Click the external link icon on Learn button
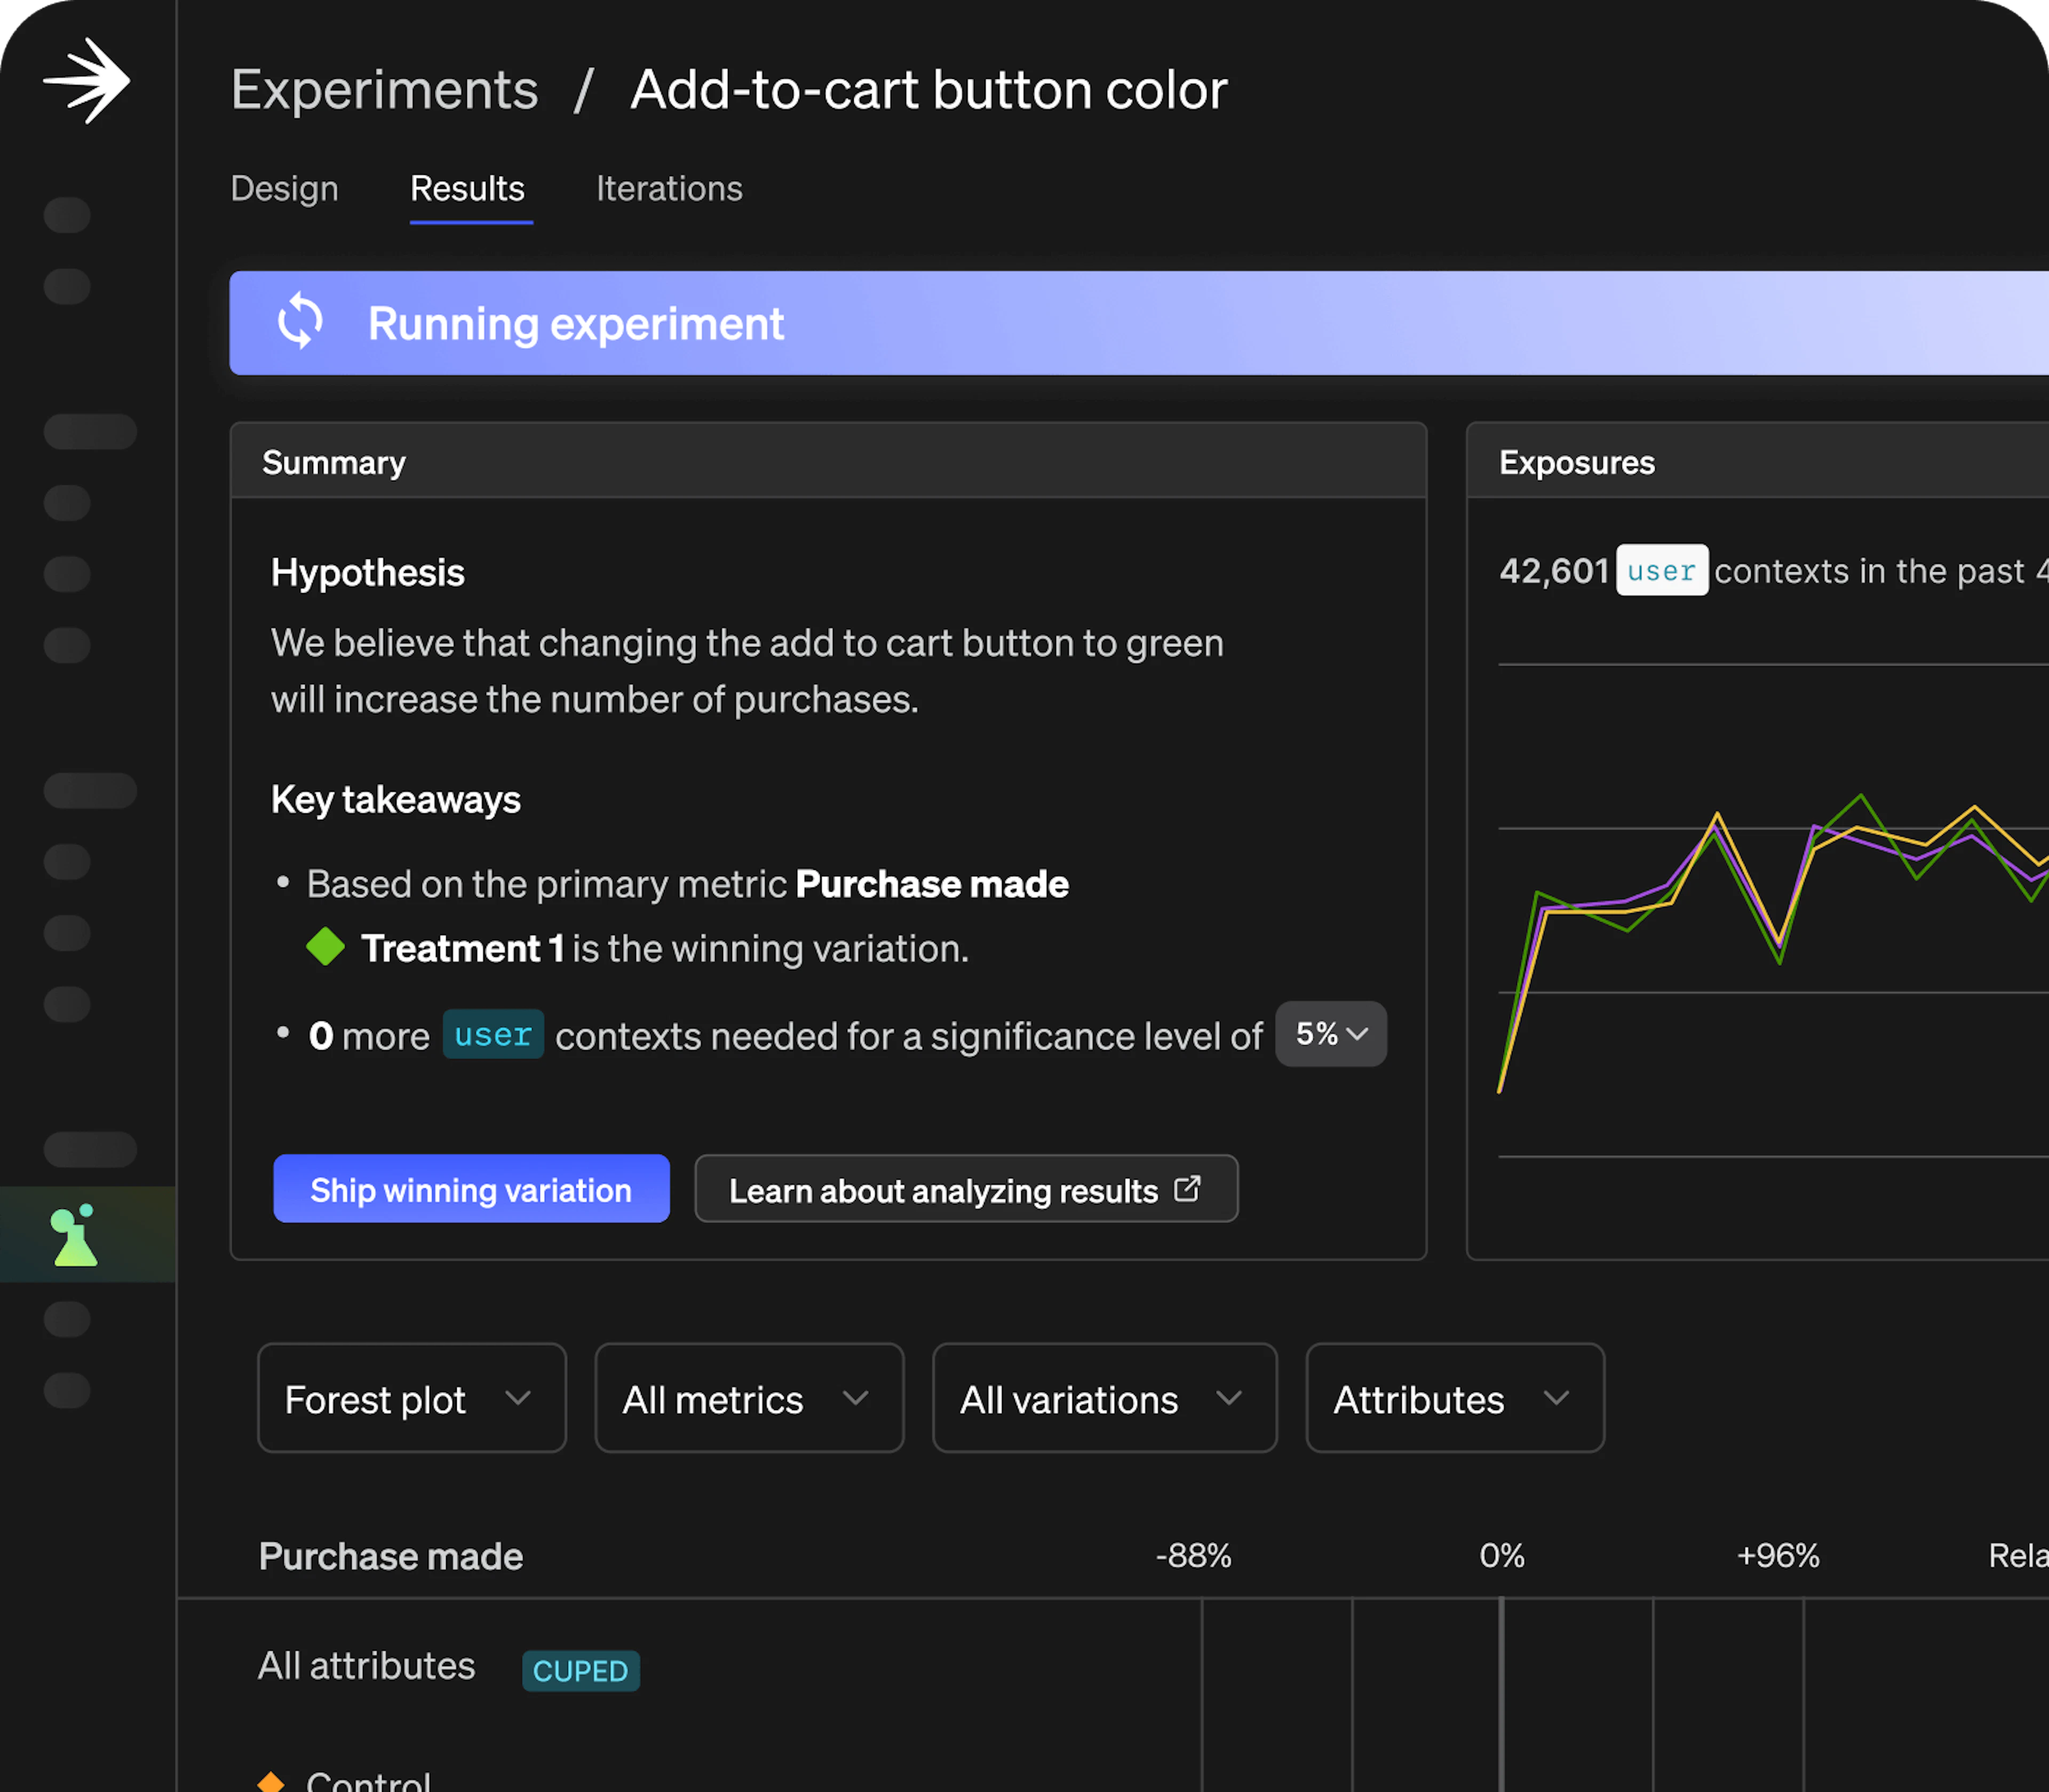Screen dimensions: 2049x1792 pyautogui.click(x=1187, y=1189)
